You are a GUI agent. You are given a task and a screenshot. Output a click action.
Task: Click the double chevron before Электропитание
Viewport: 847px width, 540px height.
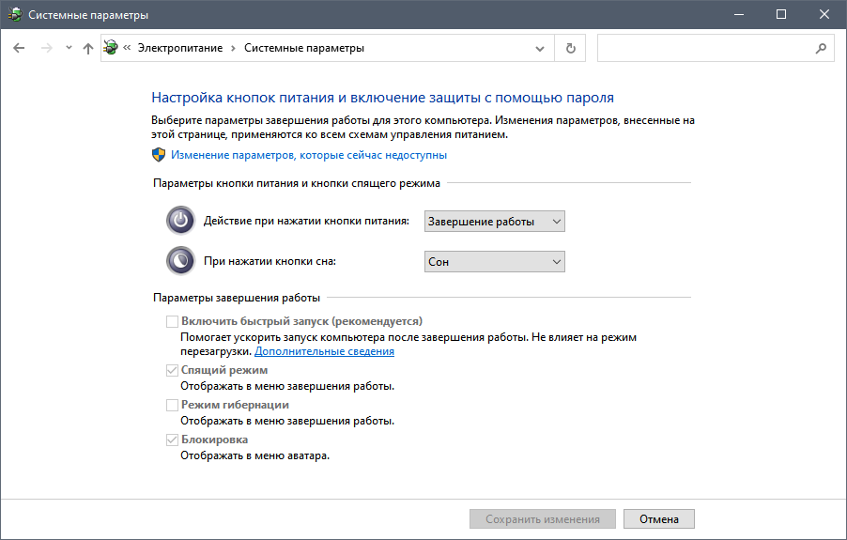[127, 48]
